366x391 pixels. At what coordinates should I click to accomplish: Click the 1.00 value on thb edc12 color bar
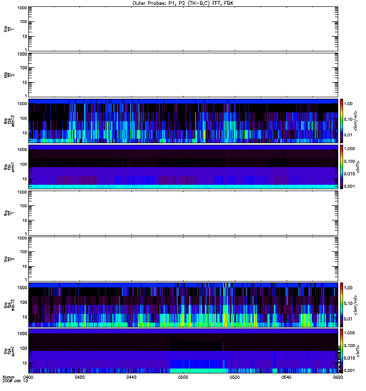click(348, 104)
